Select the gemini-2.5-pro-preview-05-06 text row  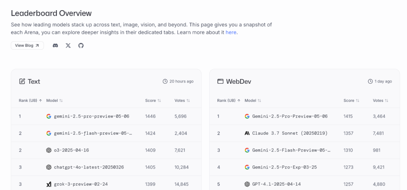tap(106, 116)
